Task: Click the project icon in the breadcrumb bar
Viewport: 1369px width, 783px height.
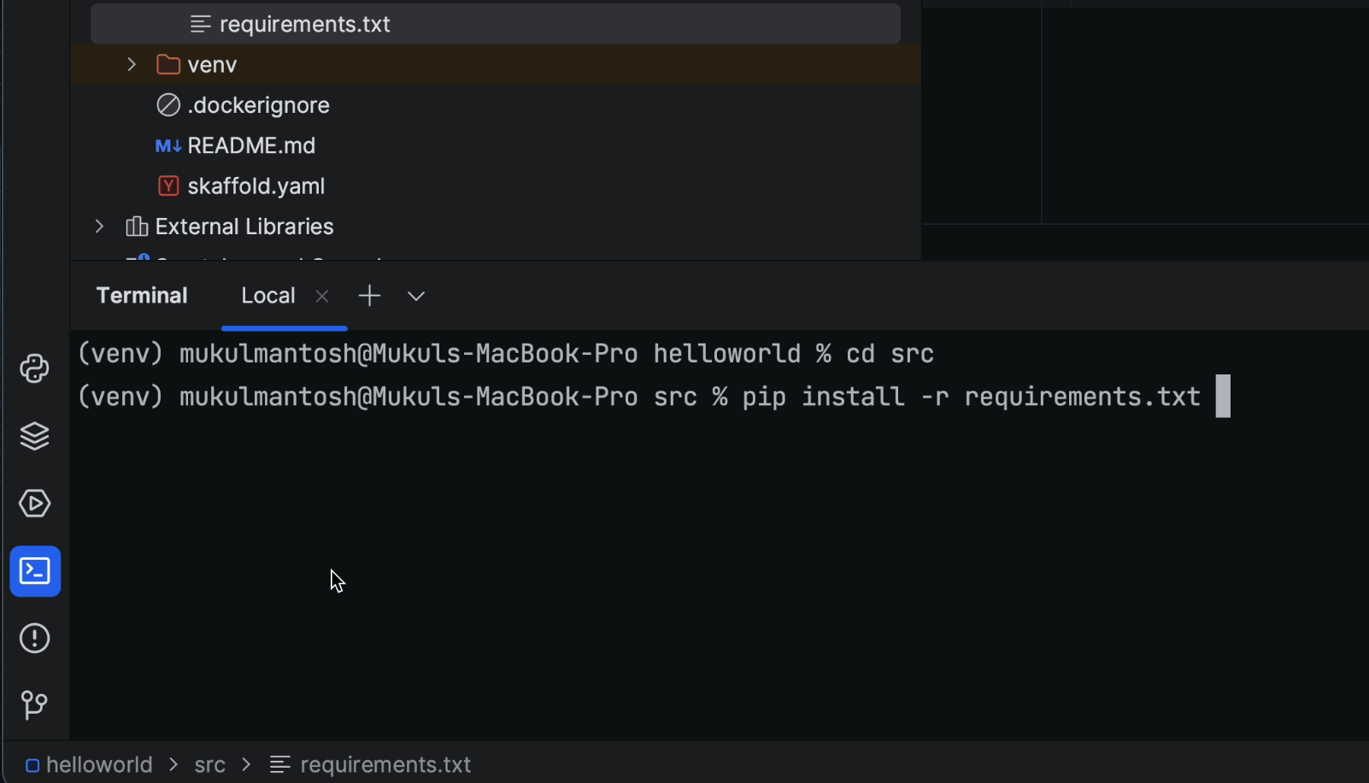Action: (32, 764)
